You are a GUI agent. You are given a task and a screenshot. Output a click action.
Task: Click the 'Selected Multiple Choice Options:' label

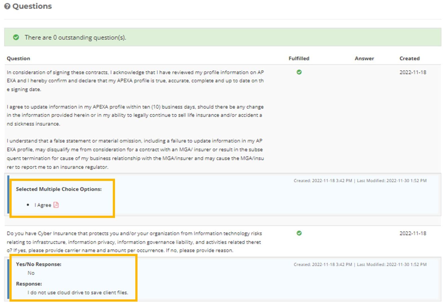[x=59, y=189]
